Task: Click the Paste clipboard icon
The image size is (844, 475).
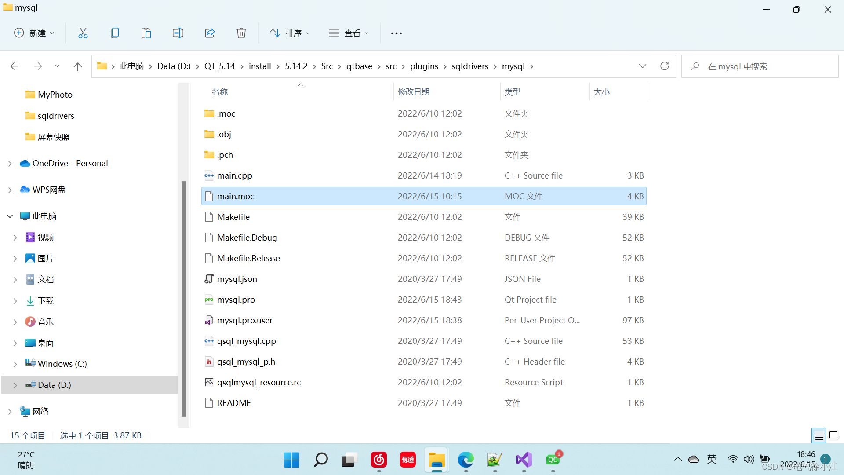Action: (x=146, y=33)
